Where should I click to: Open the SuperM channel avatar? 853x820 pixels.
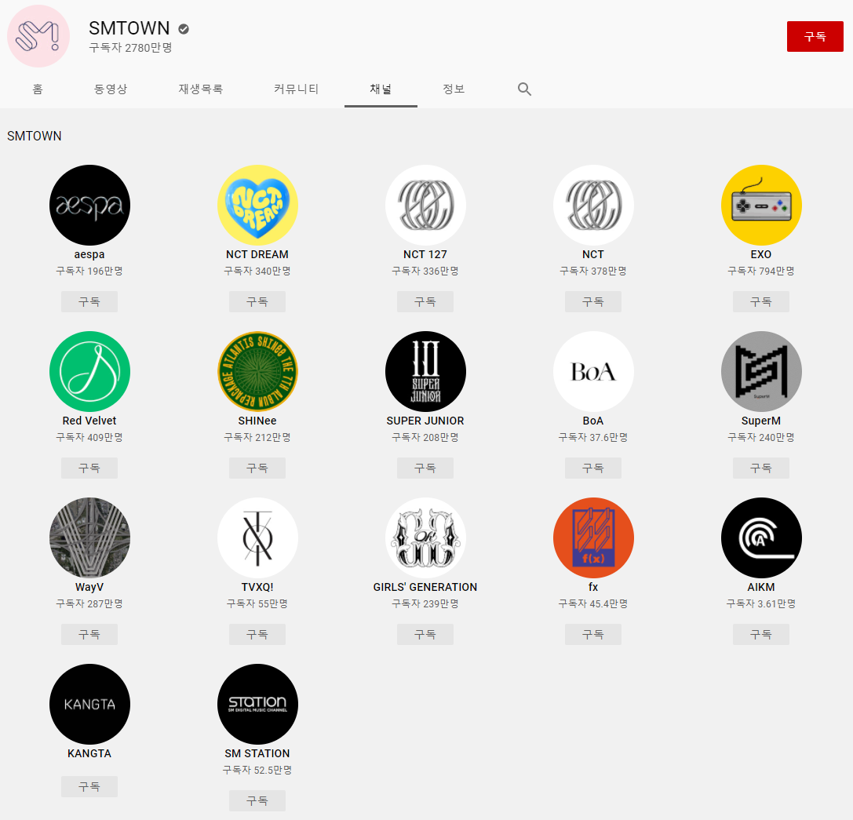point(761,372)
